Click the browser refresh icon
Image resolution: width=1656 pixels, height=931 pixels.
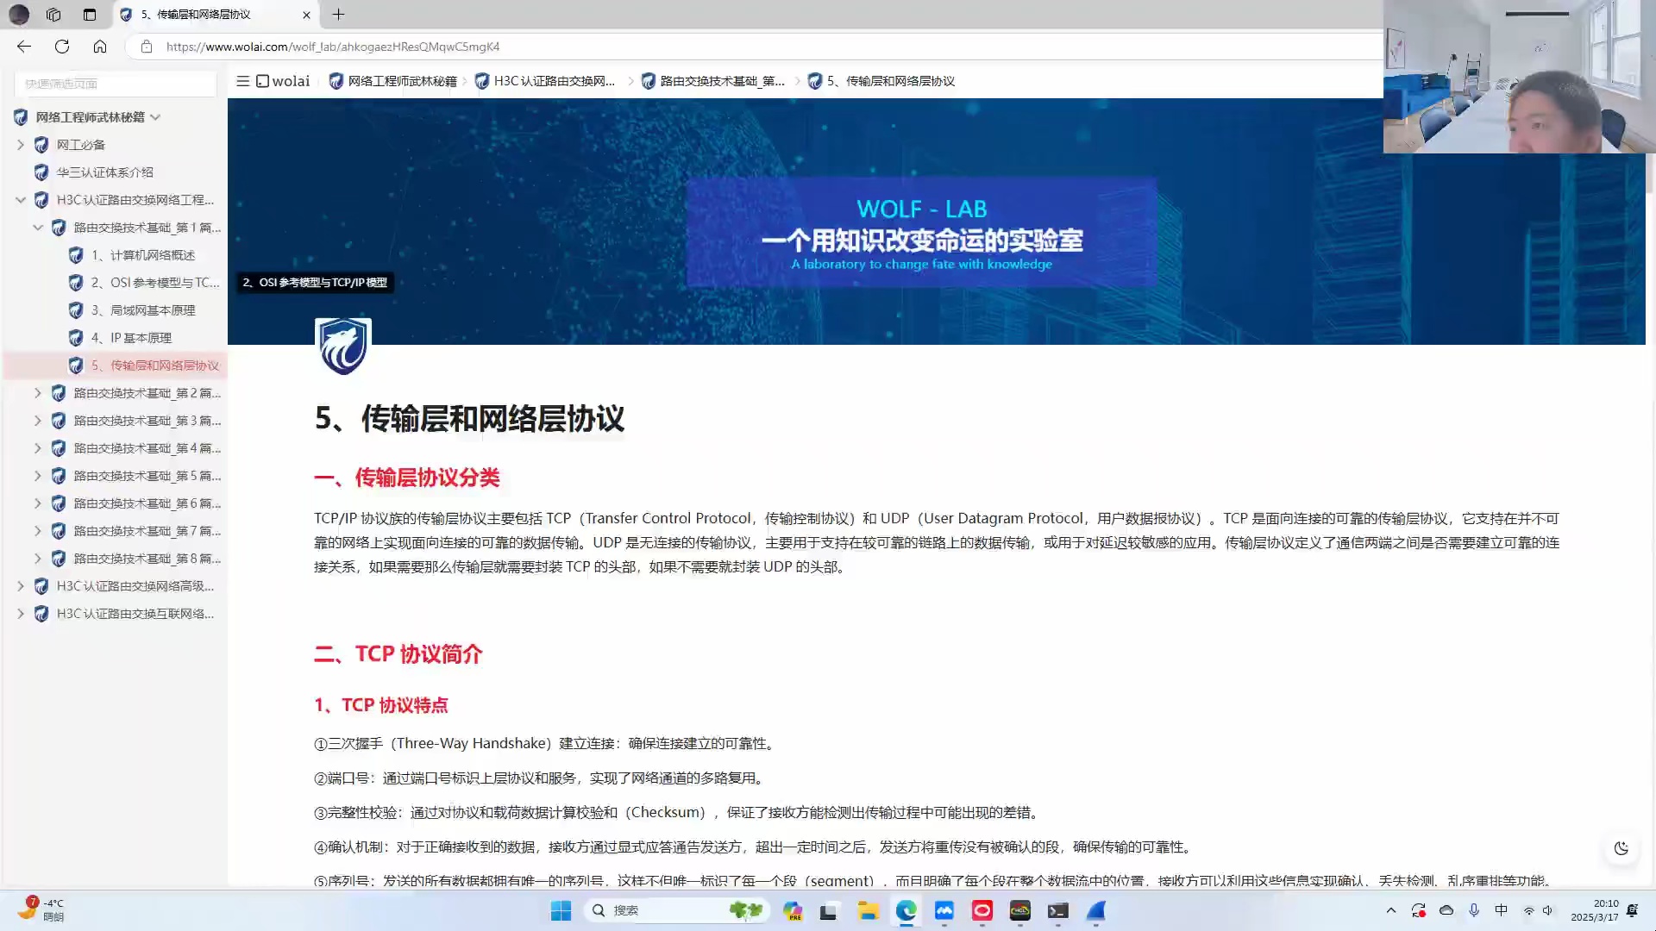(61, 47)
